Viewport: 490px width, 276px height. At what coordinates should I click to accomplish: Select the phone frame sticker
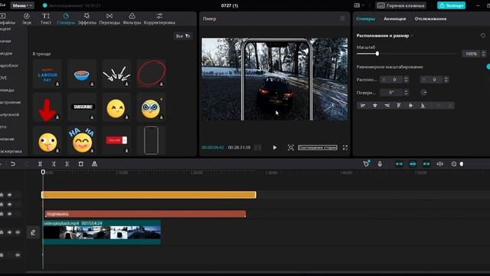coord(152,141)
